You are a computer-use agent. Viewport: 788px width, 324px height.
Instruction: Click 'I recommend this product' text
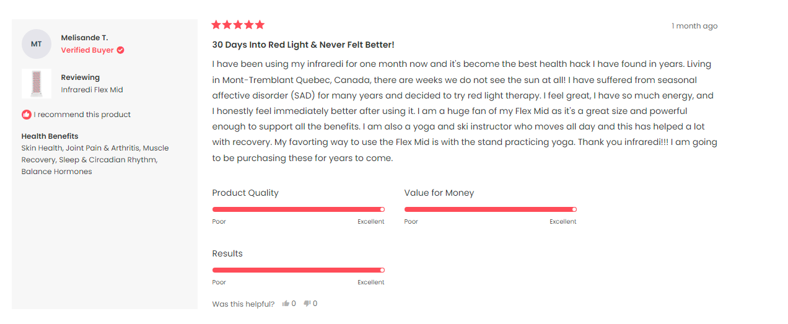coord(82,115)
